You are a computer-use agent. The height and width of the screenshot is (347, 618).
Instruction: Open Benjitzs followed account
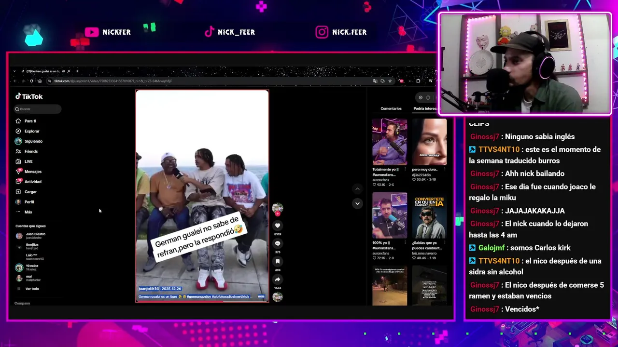pos(28,246)
